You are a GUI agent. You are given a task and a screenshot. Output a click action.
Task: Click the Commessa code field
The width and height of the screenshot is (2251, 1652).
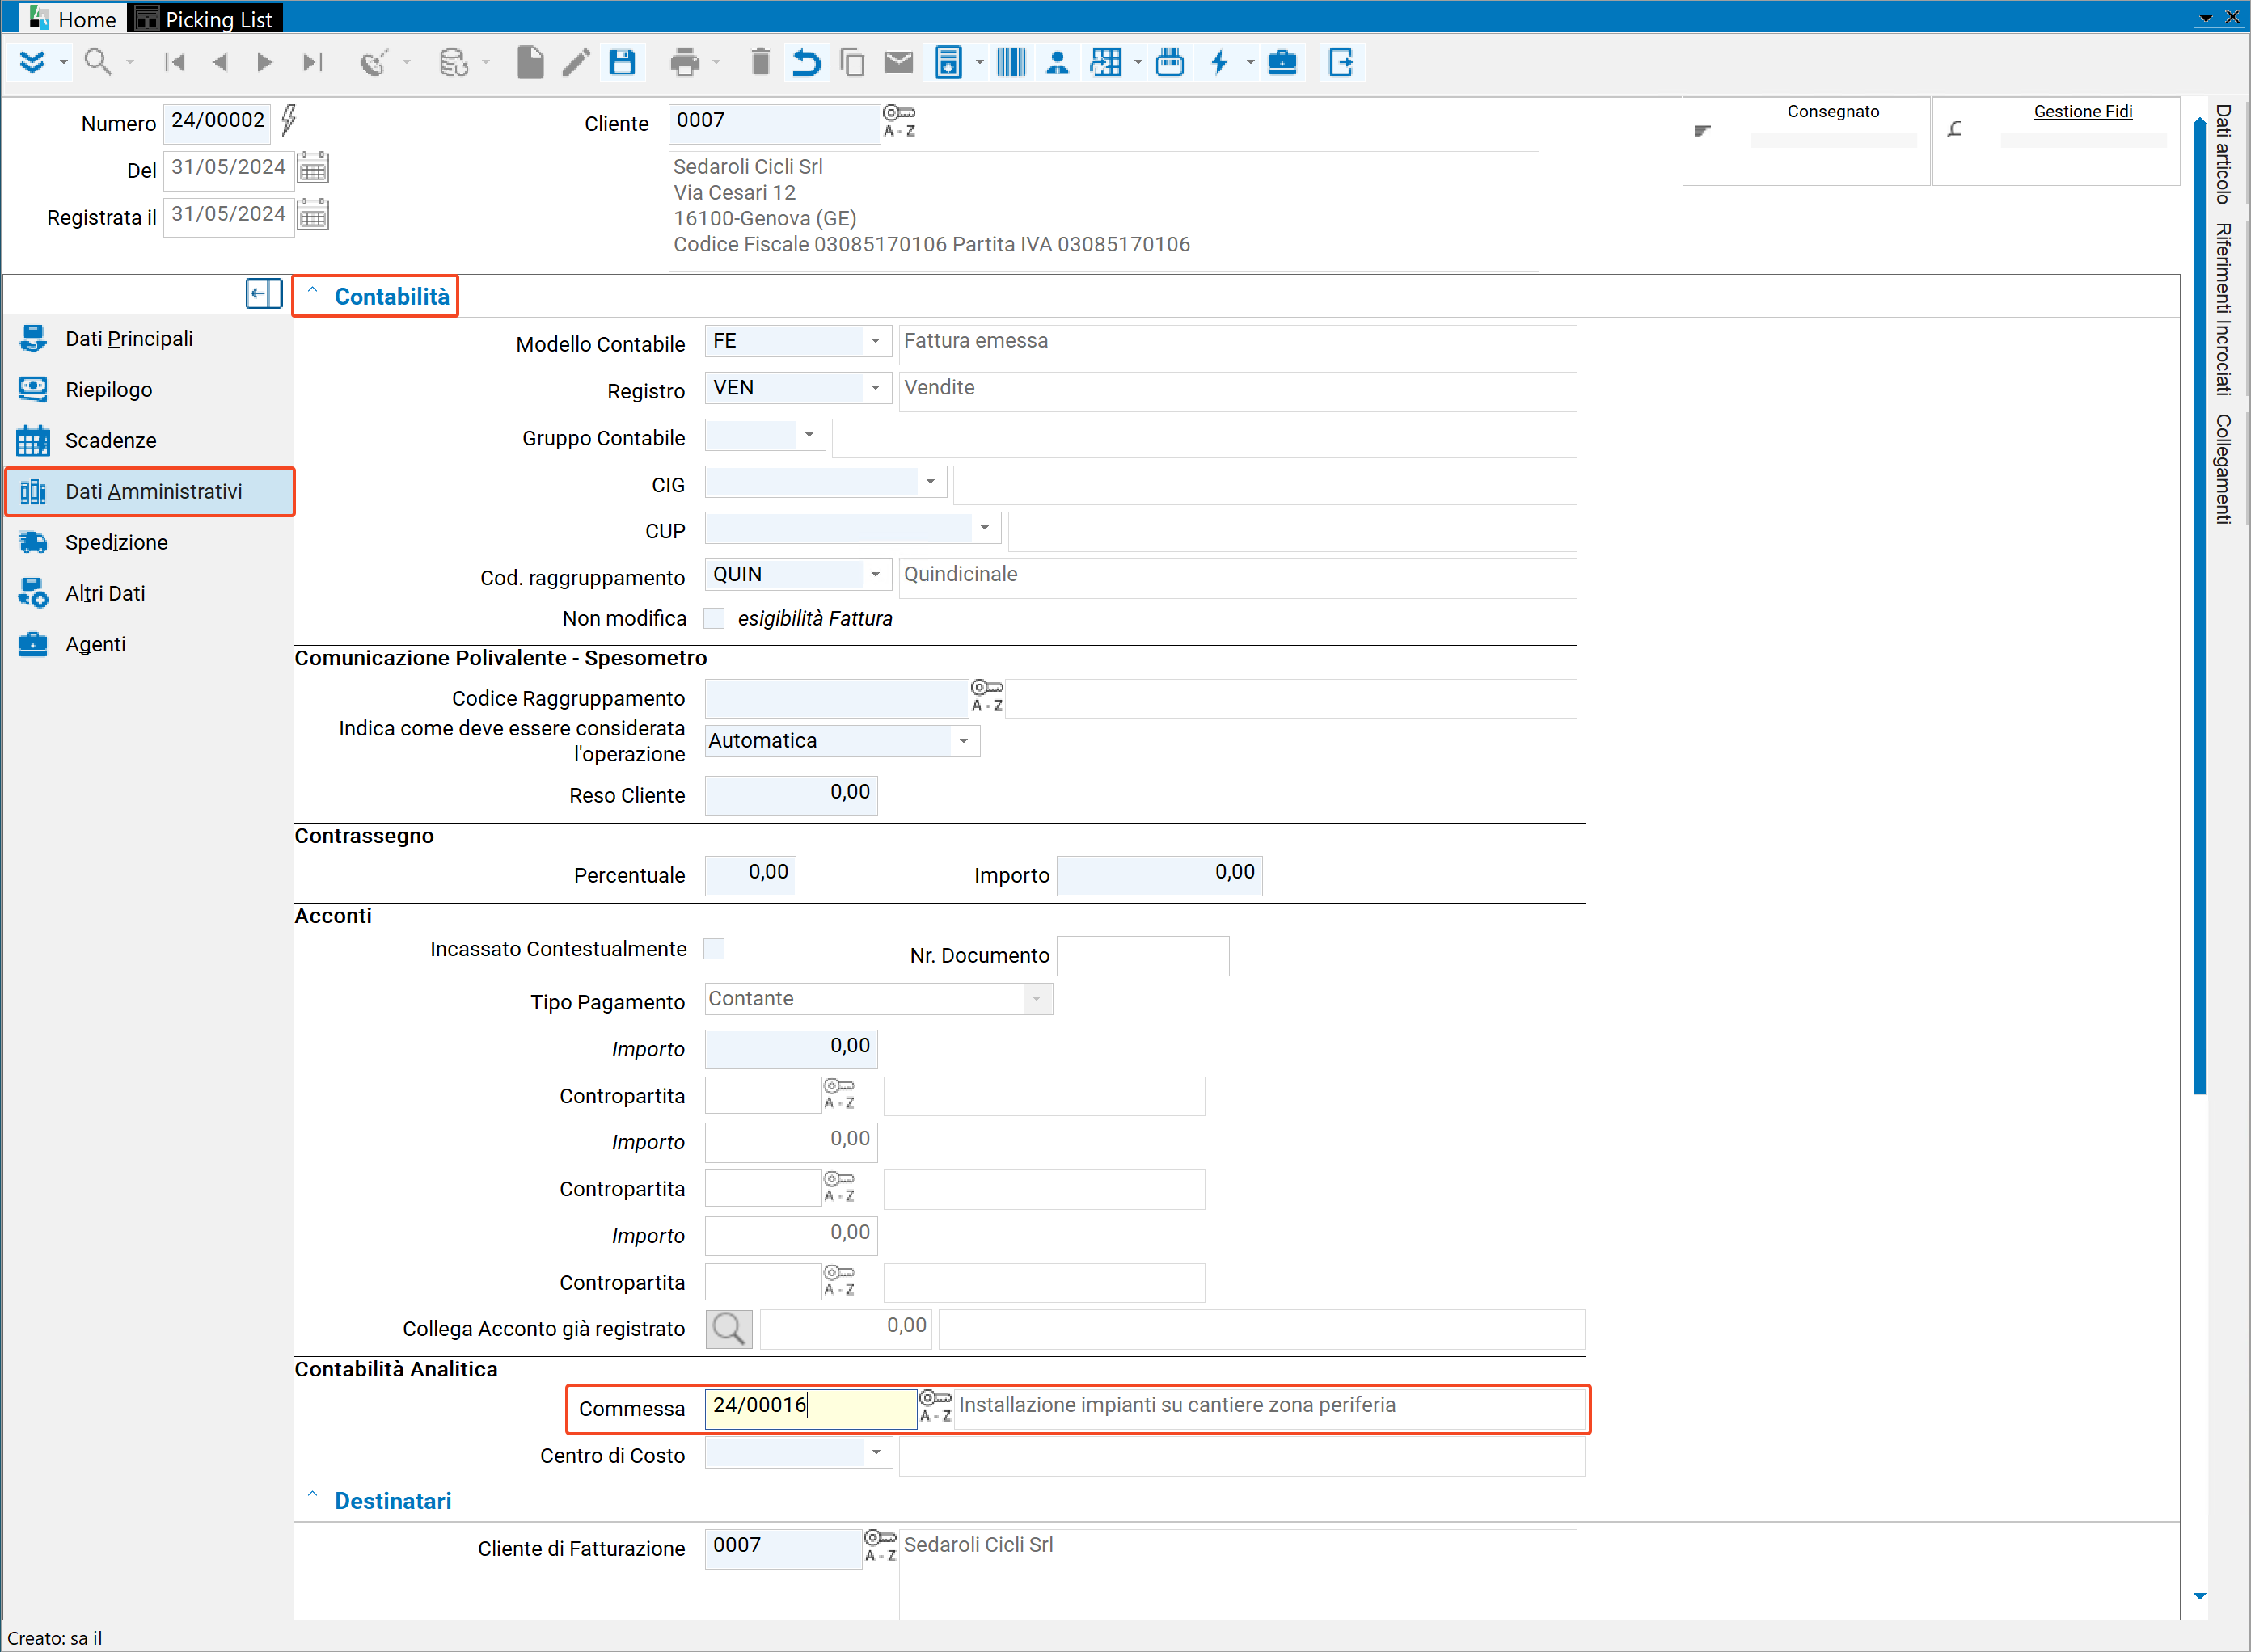(810, 1408)
